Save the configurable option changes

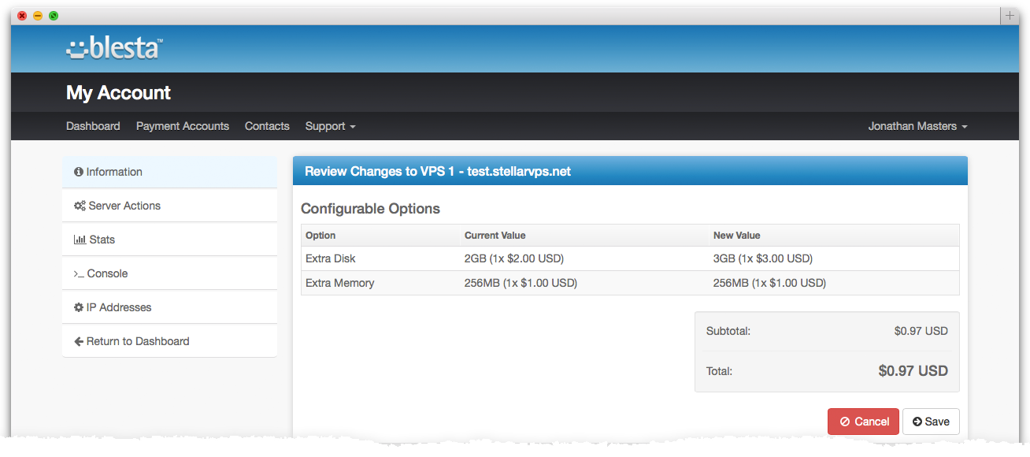click(931, 421)
